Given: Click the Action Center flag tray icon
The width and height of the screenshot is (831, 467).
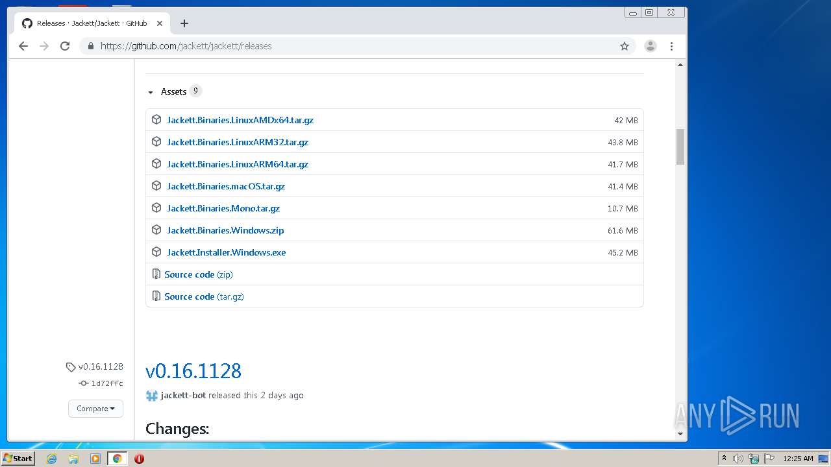Looking at the screenshot, I should coord(769,459).
